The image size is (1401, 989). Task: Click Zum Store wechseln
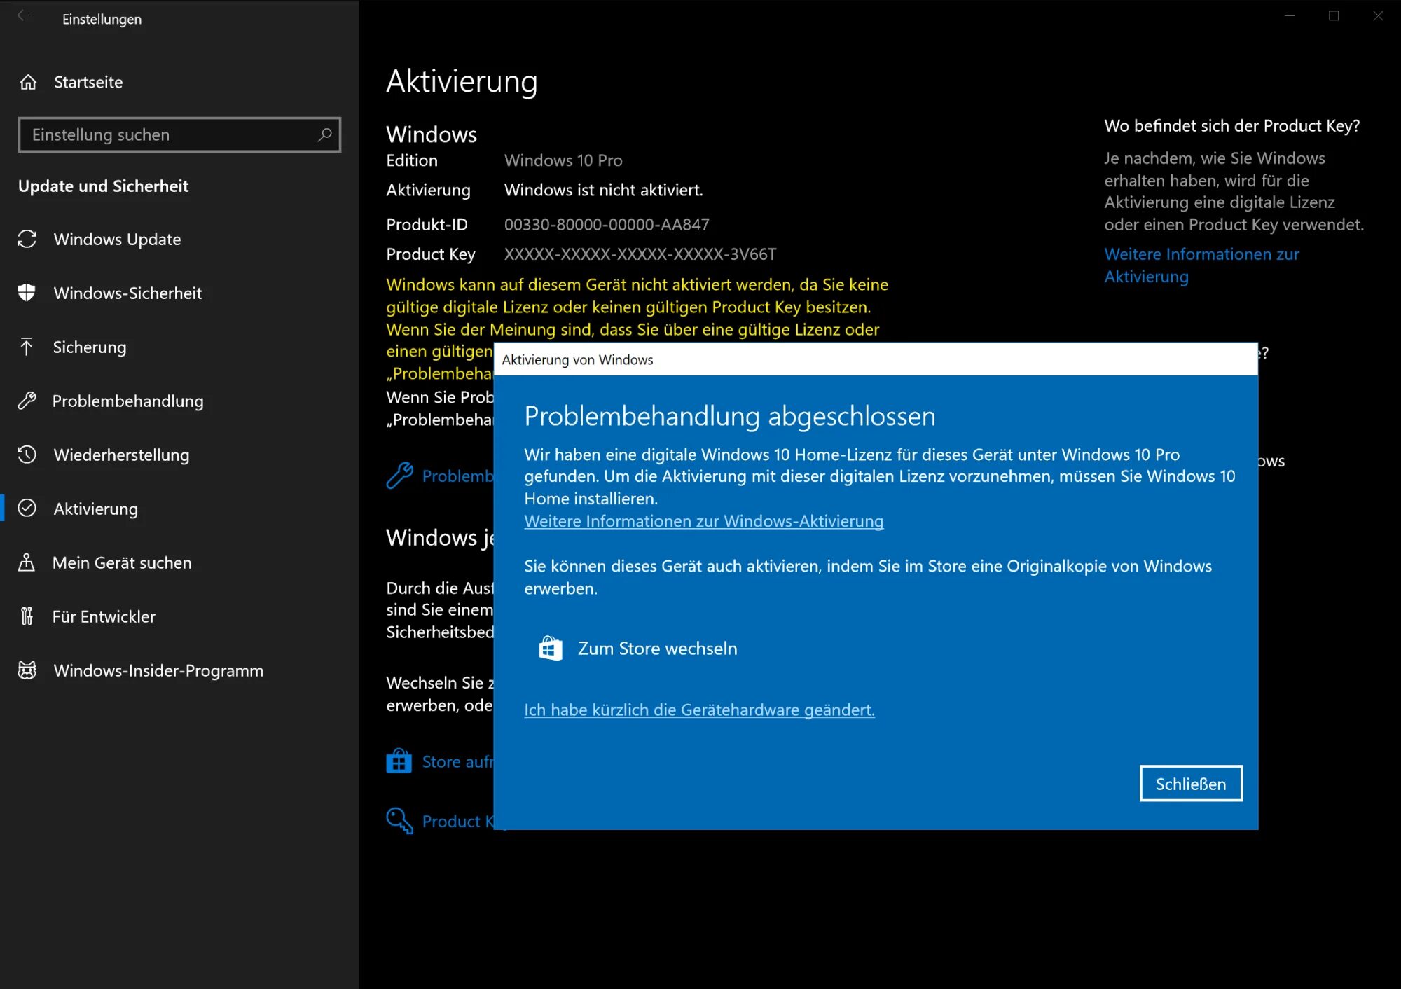657,649
